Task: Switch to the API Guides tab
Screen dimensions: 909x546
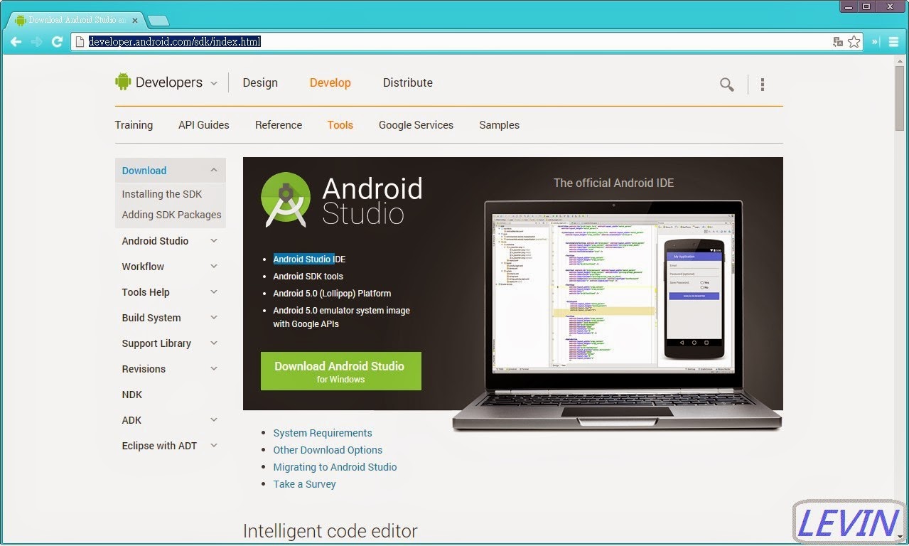Action: click(x=203, y=125)
